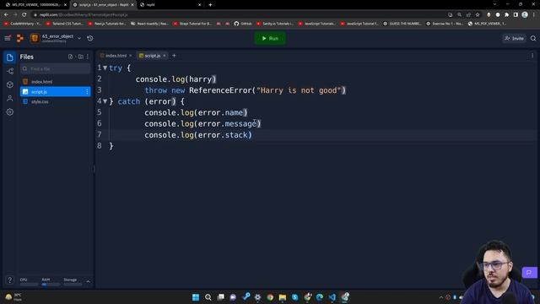Open the purple chat bubble button
Viewport: 540px width, 304px height.
529,272
